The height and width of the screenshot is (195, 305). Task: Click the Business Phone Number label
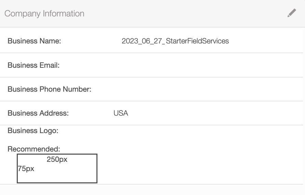point(49,89)
